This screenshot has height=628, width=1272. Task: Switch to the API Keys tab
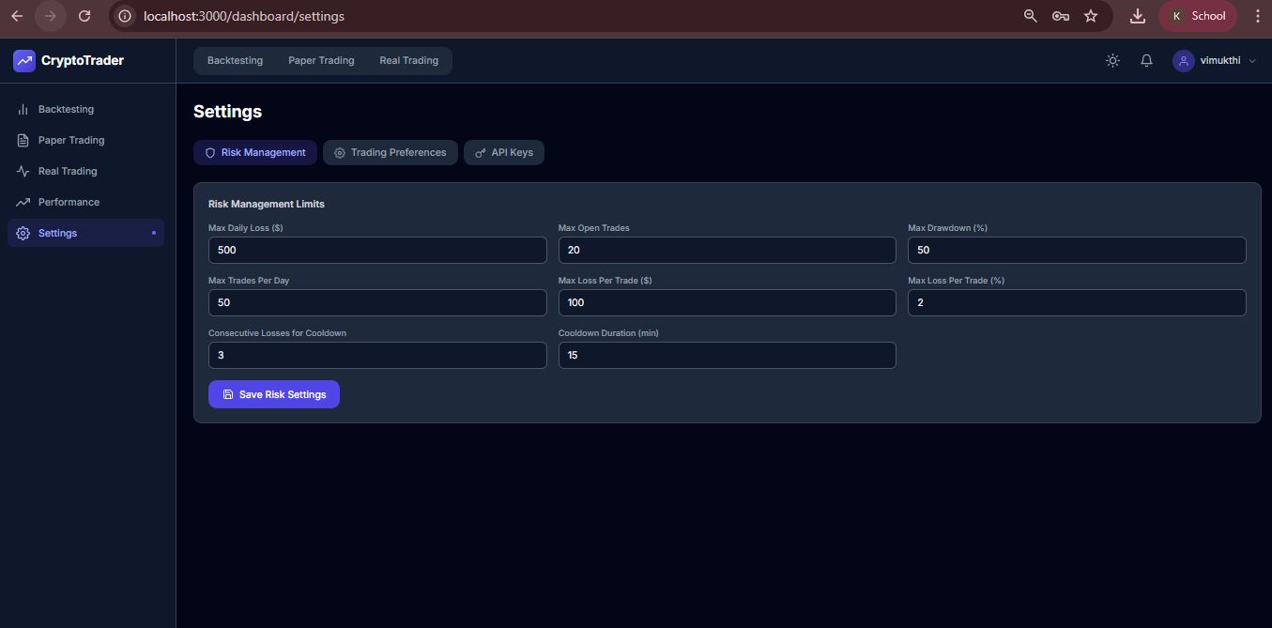tap(504, 153)
